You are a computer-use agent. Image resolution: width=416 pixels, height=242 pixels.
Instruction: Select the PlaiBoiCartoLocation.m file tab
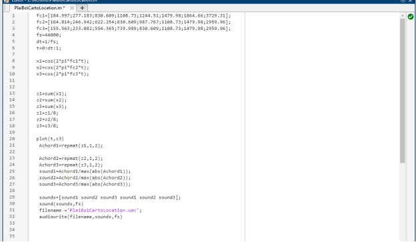click(x=39, y=8)
